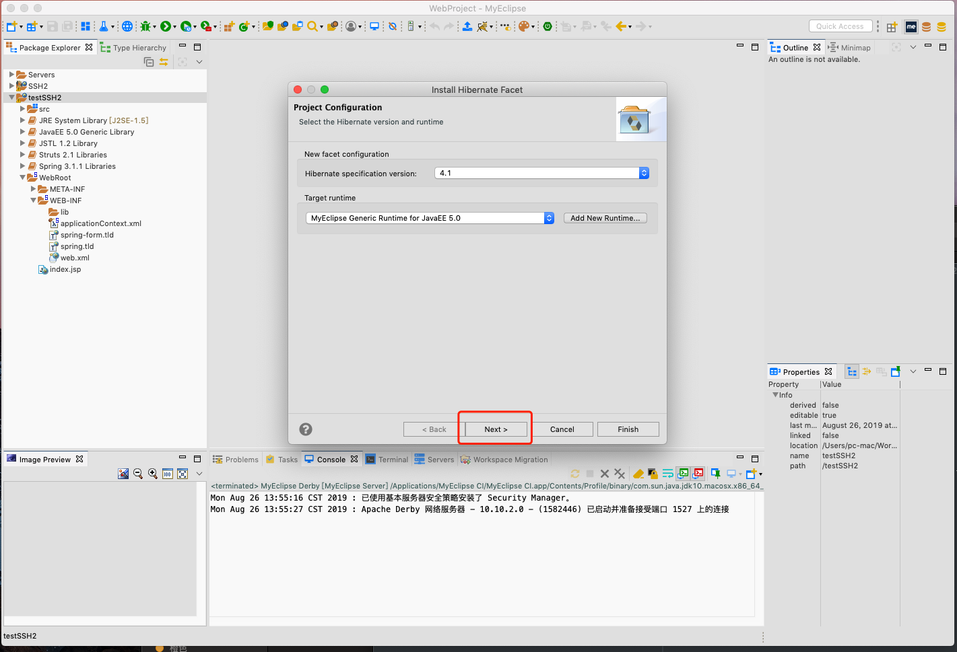Toggle console Scroll Lock icon
The height and width of the screenshot is (652, 957).
coord(653,474)
